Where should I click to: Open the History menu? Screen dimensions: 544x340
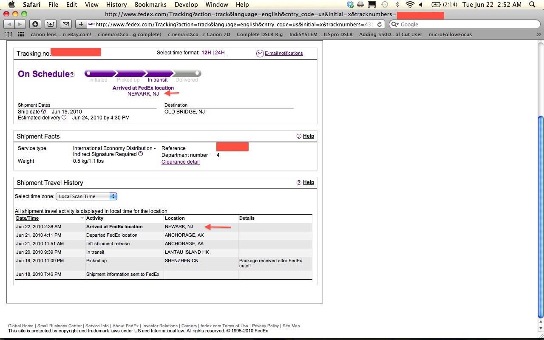click(x=116, y=5)
